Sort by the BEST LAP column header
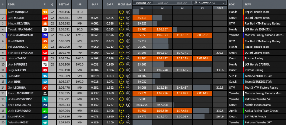 [64, 4]
